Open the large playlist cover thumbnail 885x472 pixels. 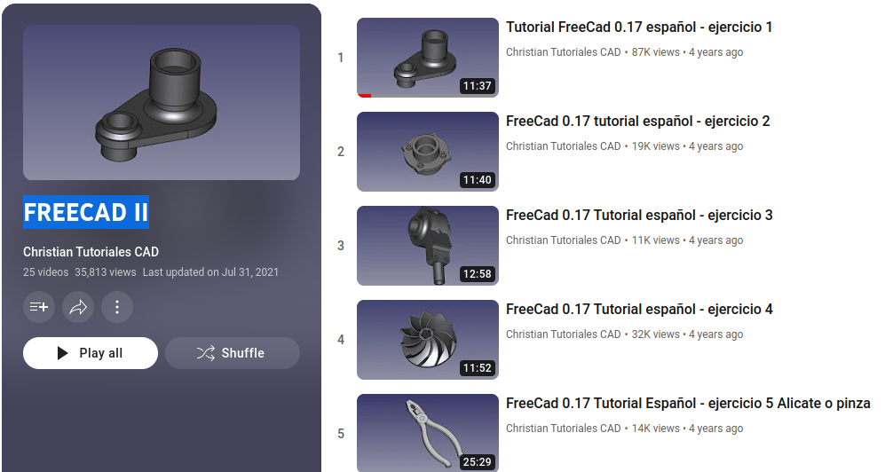162,102
